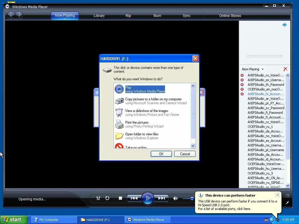The image size is (299, 224).
Task: Click the full screen view icon
Action: (x=287, y=196)
